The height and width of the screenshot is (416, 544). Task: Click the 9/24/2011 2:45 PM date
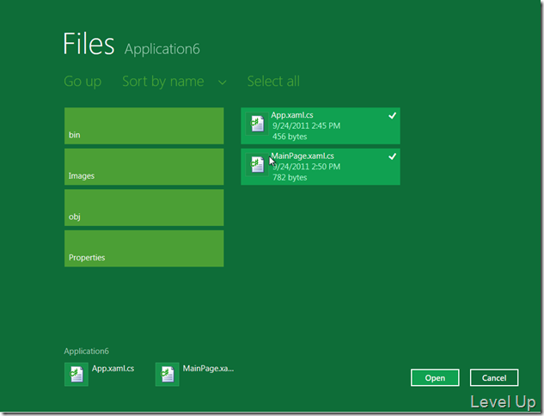click(x=306, y=126)
